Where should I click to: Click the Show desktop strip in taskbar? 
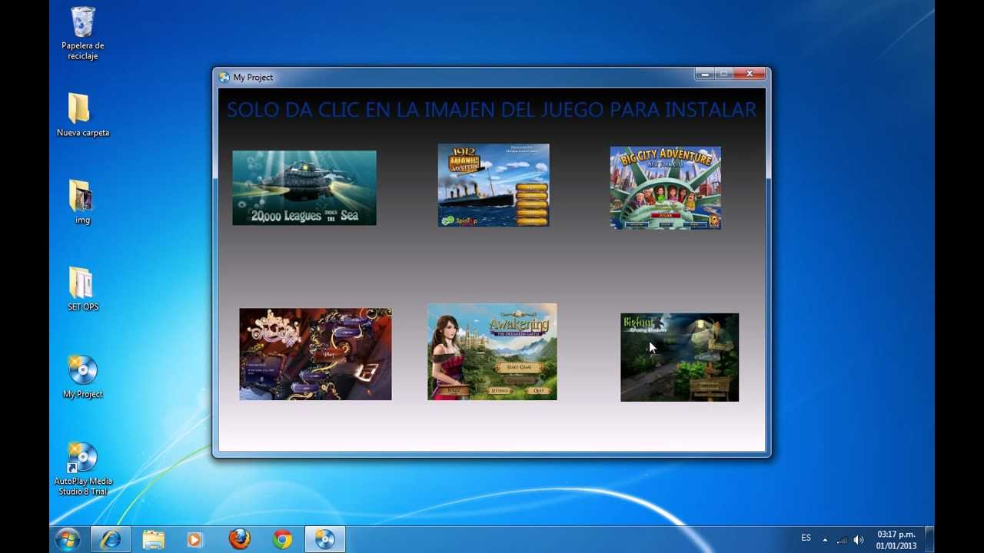(x=929, y=540)
